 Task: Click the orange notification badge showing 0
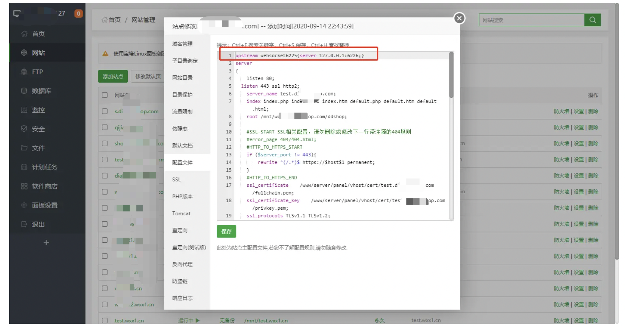(x=78, y=14)
